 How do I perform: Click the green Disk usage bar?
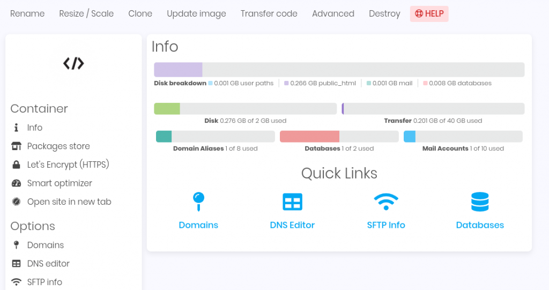coord(246,109)
